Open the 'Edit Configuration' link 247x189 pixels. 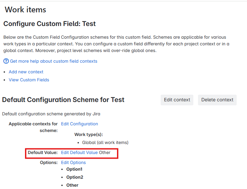point(79,124)
